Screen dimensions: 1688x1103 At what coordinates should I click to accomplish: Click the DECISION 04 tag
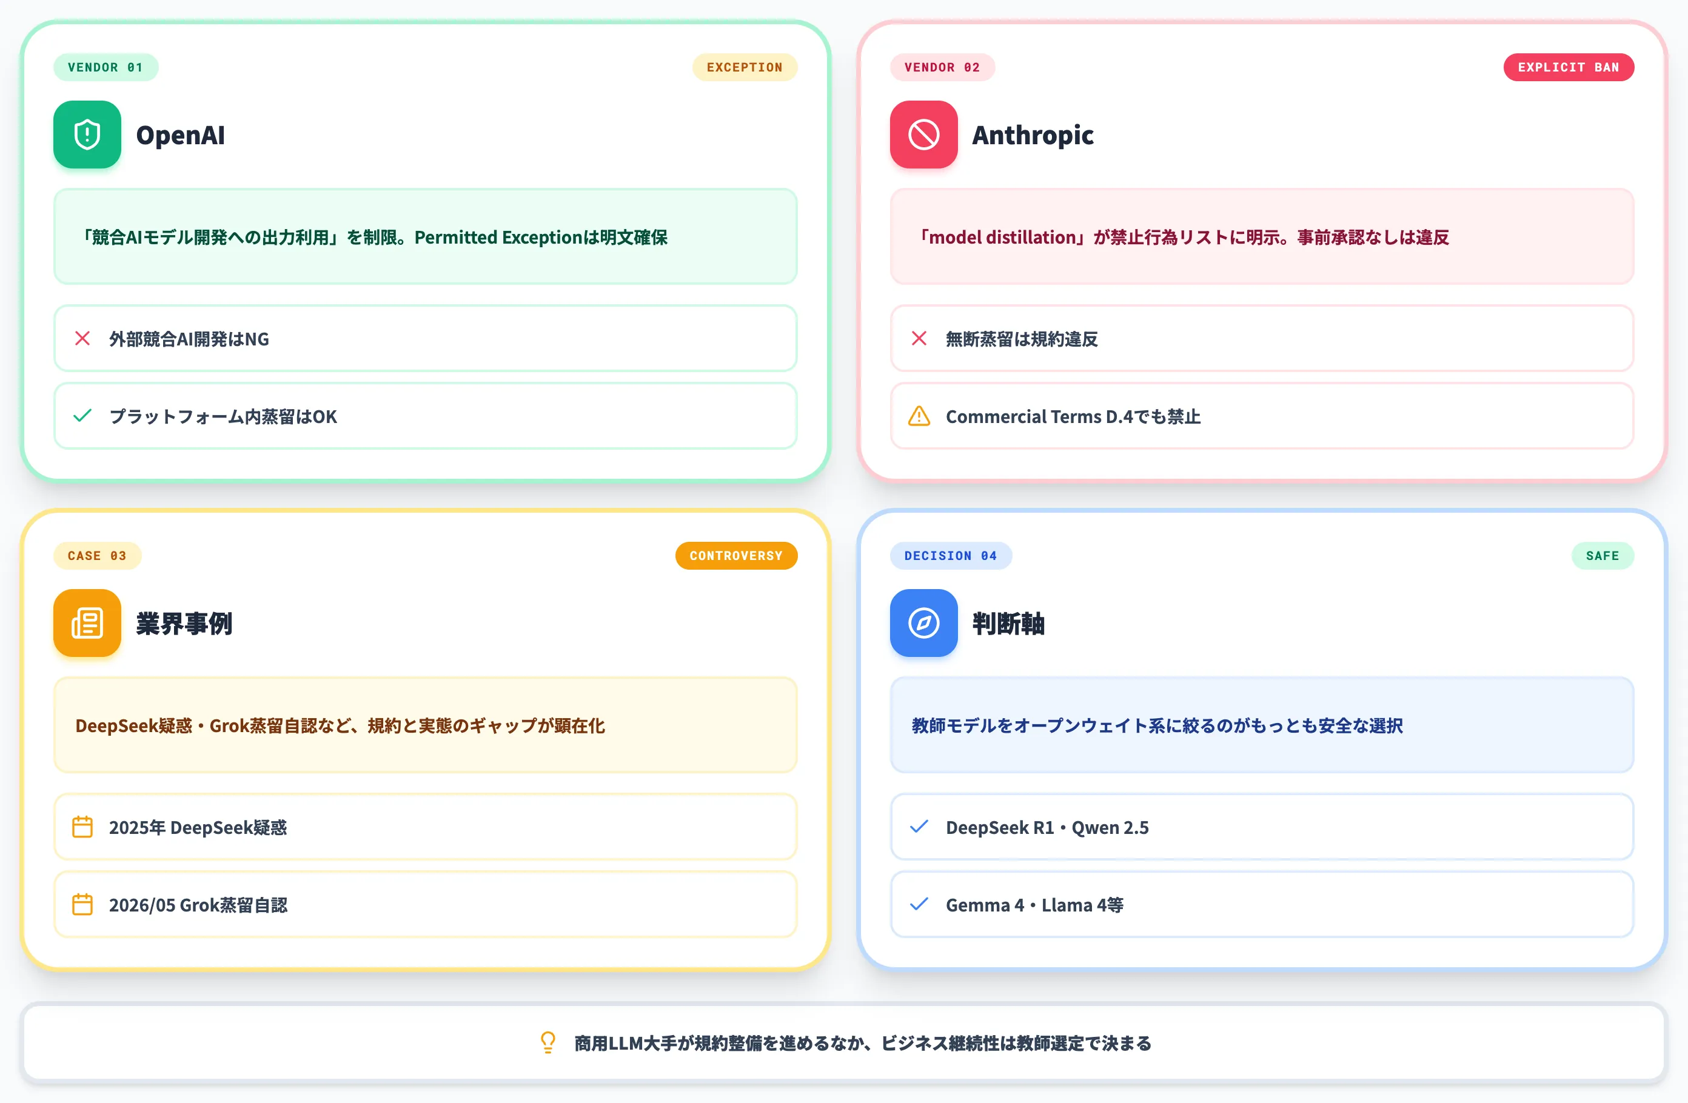(x=950, y=556)
